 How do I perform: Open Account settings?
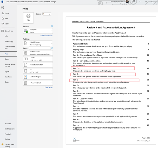(x=8, y=124)
